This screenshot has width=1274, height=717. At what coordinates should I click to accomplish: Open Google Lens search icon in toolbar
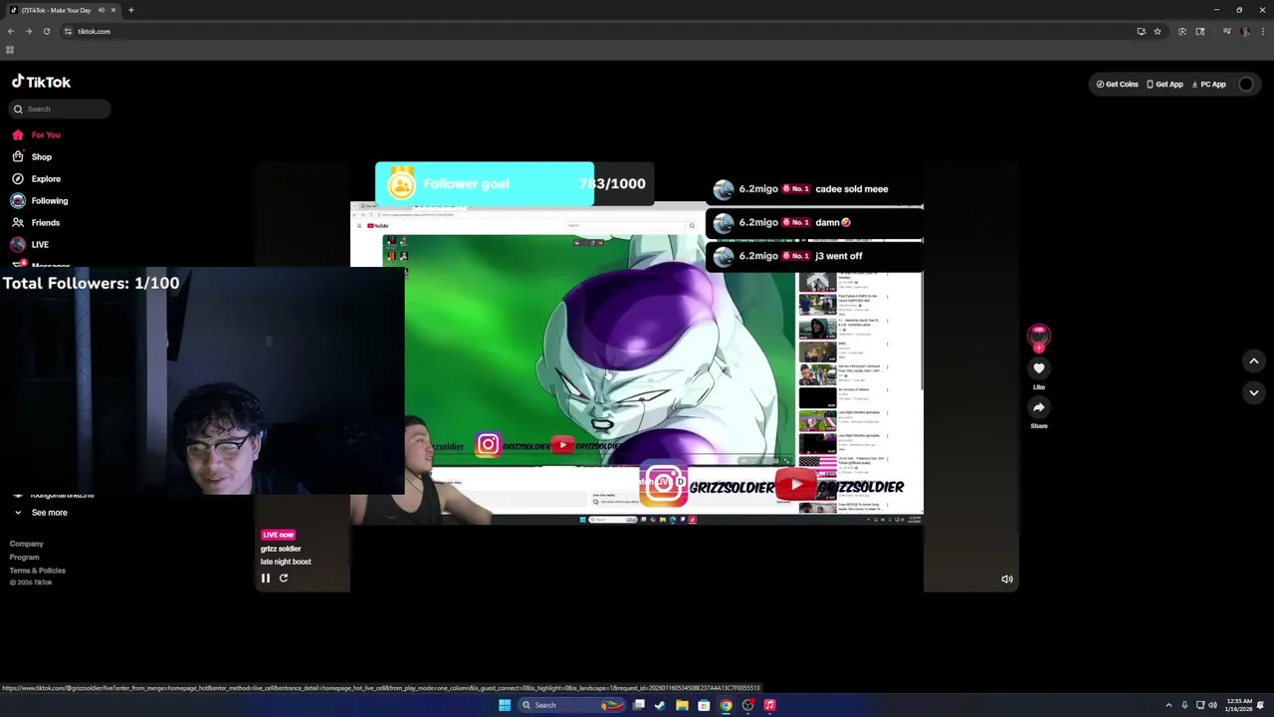[x=1182, y=31]
